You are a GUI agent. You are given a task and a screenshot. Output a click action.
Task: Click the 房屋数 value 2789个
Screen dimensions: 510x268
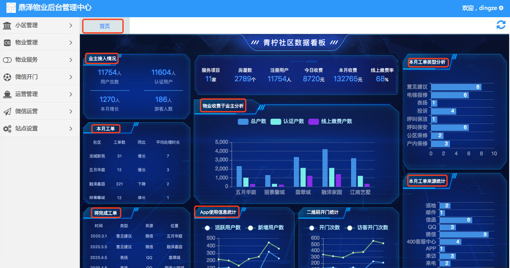pyautogui.click(x=245, y=79)
